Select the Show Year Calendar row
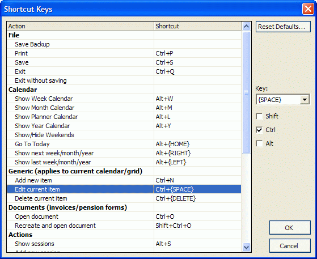This screenshot has height=259, width=317. 124,126
